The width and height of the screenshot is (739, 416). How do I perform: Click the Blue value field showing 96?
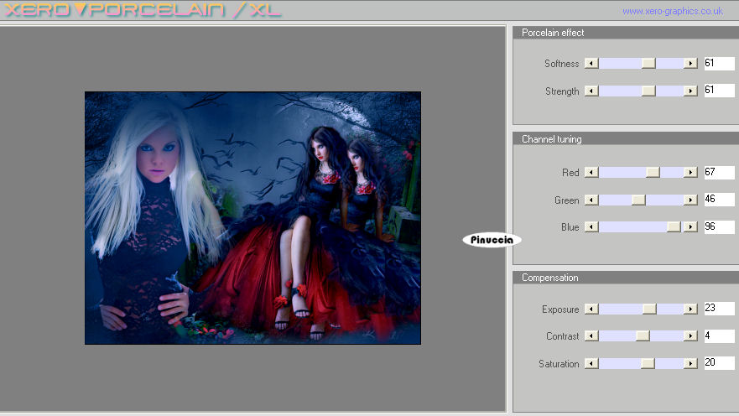719,226
